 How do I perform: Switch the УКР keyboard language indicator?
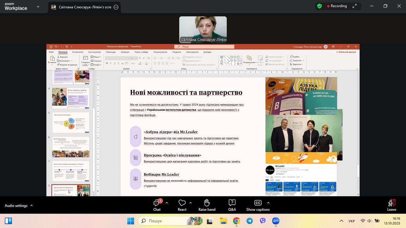(x=351, y=221)
